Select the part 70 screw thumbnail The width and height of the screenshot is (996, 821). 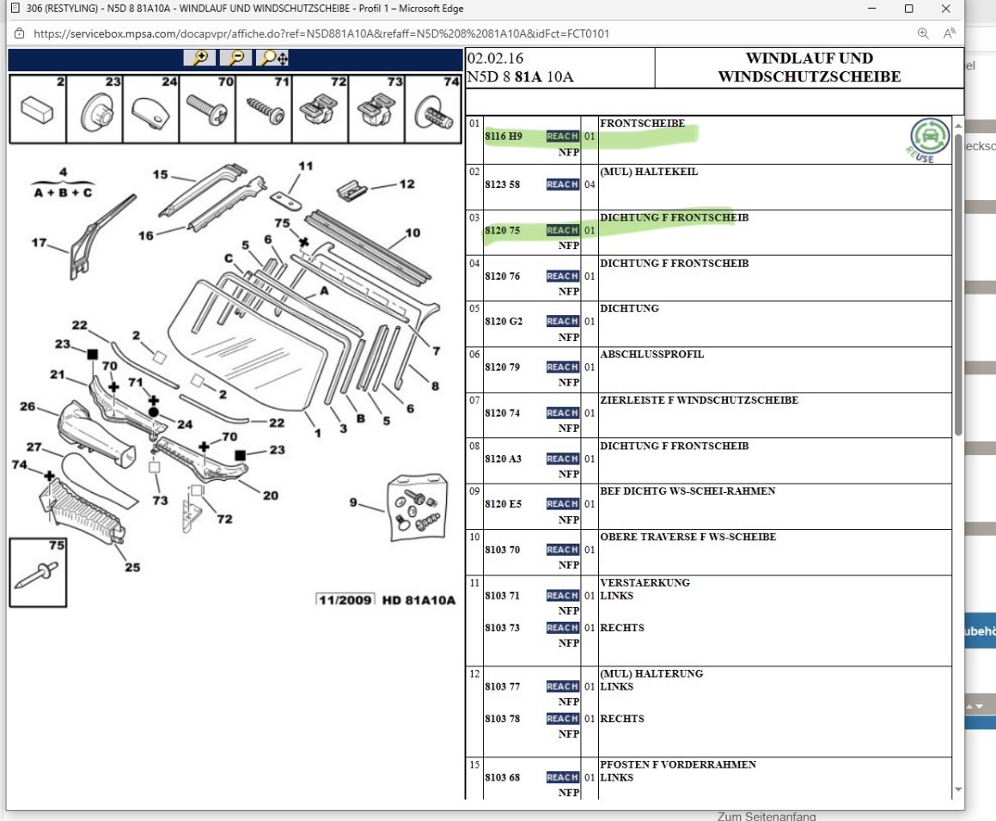tap(207, 109)
